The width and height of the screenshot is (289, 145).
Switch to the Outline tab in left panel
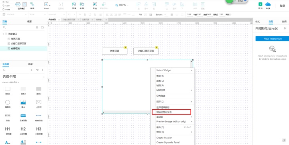point(29,22)
